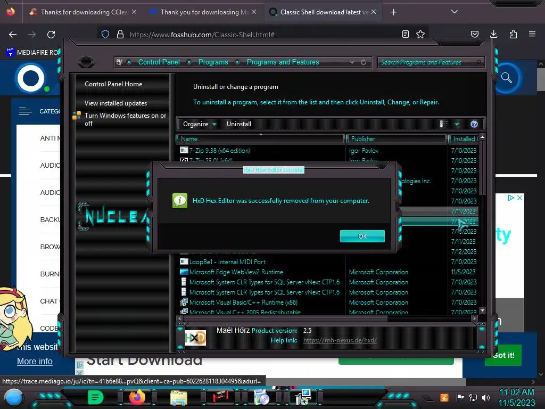Screen dimensions: 545x409
Task: Open Firefox Pocket save icon
Action: point(474,34)
